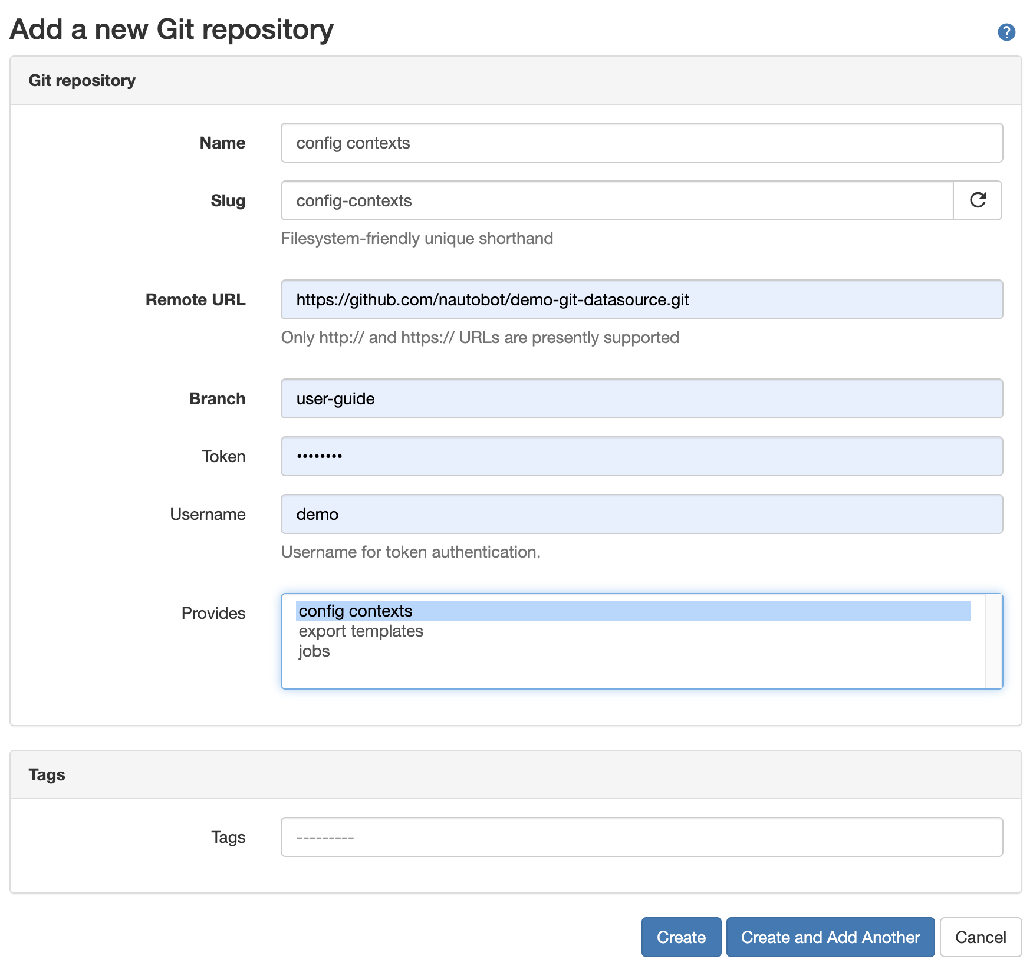
Task: Cancel adding the Git repository
Action: (981, 937)
